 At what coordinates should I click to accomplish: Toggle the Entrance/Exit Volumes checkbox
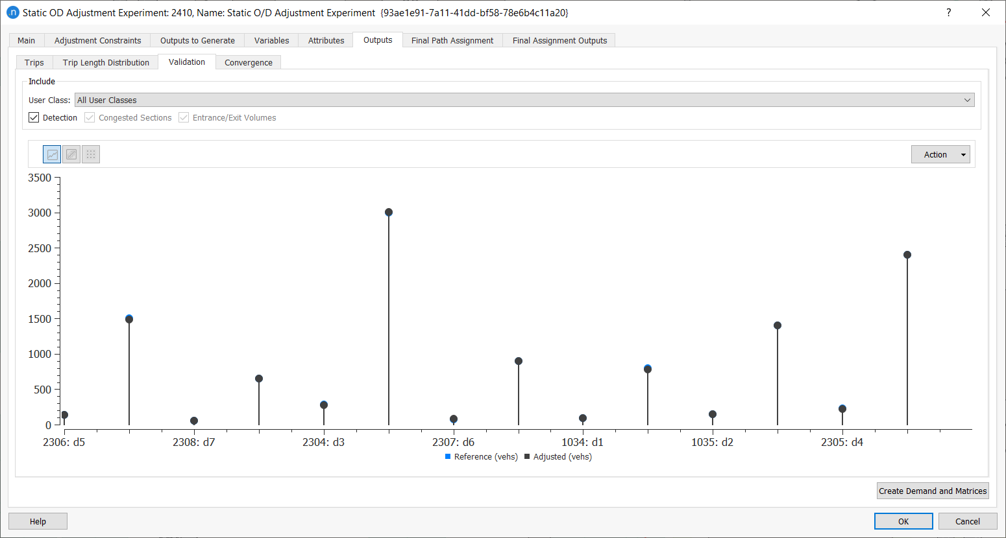[184, 118]
